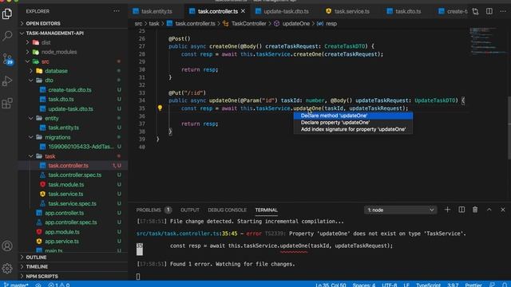The image size is (511, 287).
Task: Expand the OPEN EDITORS section
Action: pos(43,23)
